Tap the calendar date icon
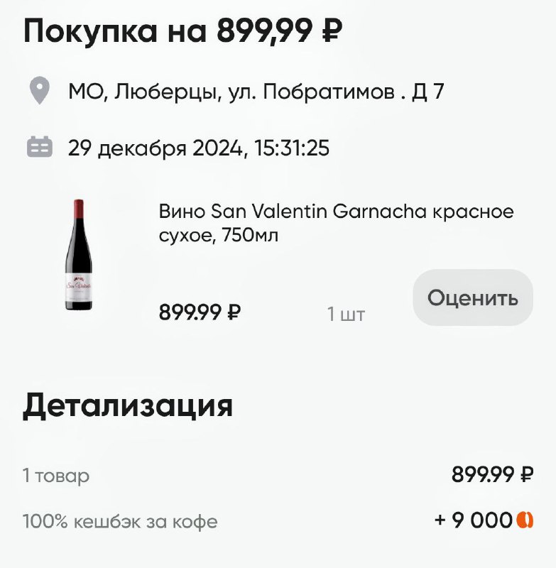Image resolution: width=556 pixels, height=568 pixels. pyautogui.click(x=40, y=147)
